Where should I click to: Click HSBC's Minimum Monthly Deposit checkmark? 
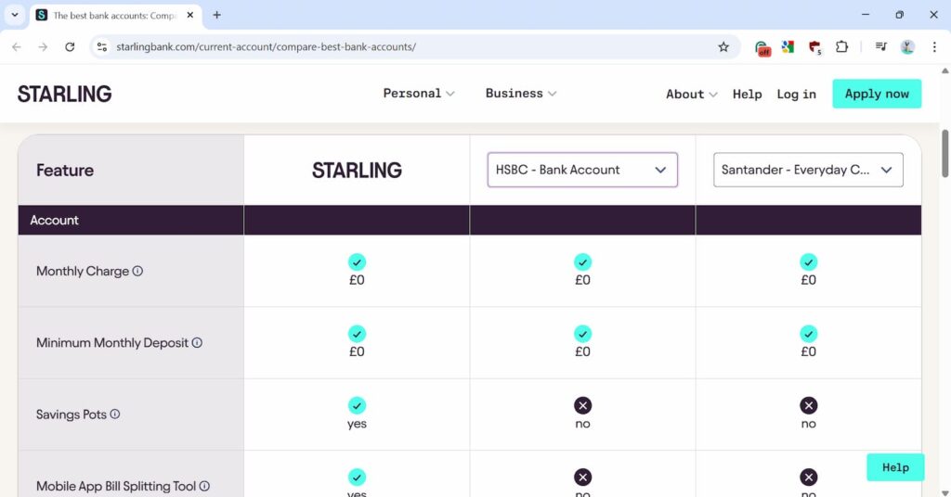click(x=583, y=334)
